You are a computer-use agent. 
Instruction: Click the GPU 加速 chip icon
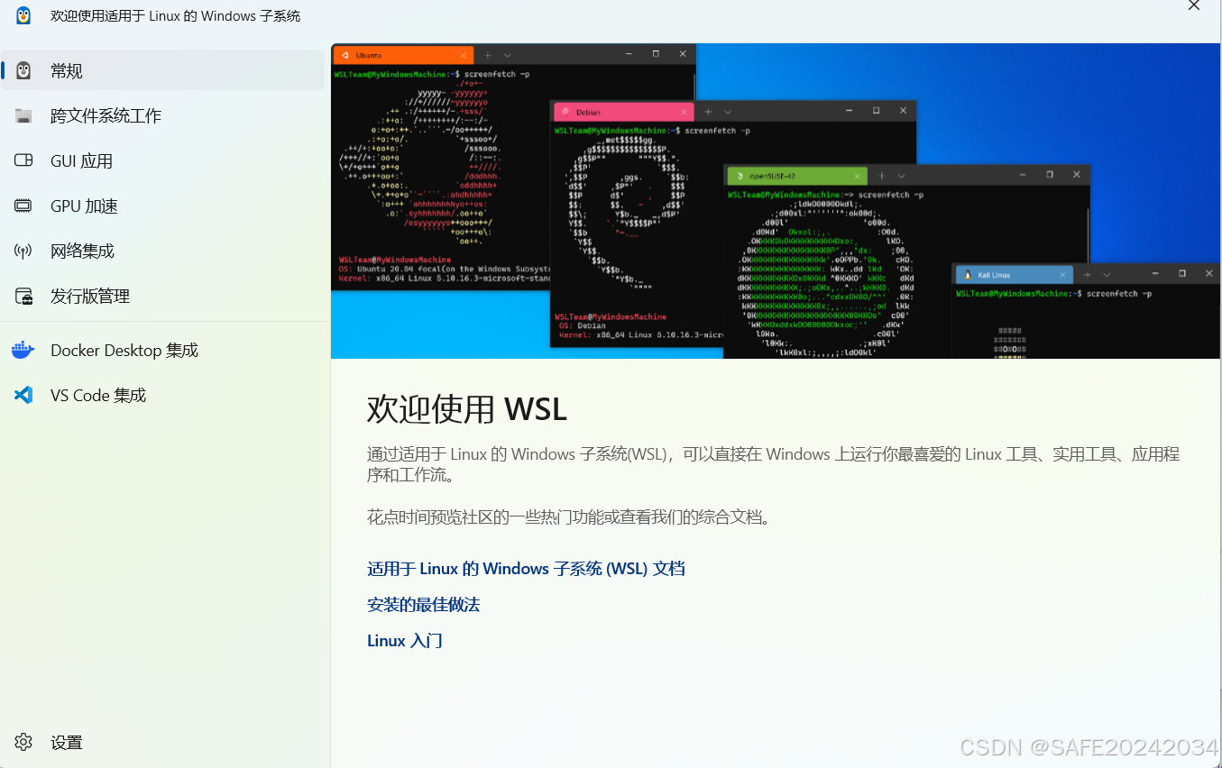click(23, 206)
